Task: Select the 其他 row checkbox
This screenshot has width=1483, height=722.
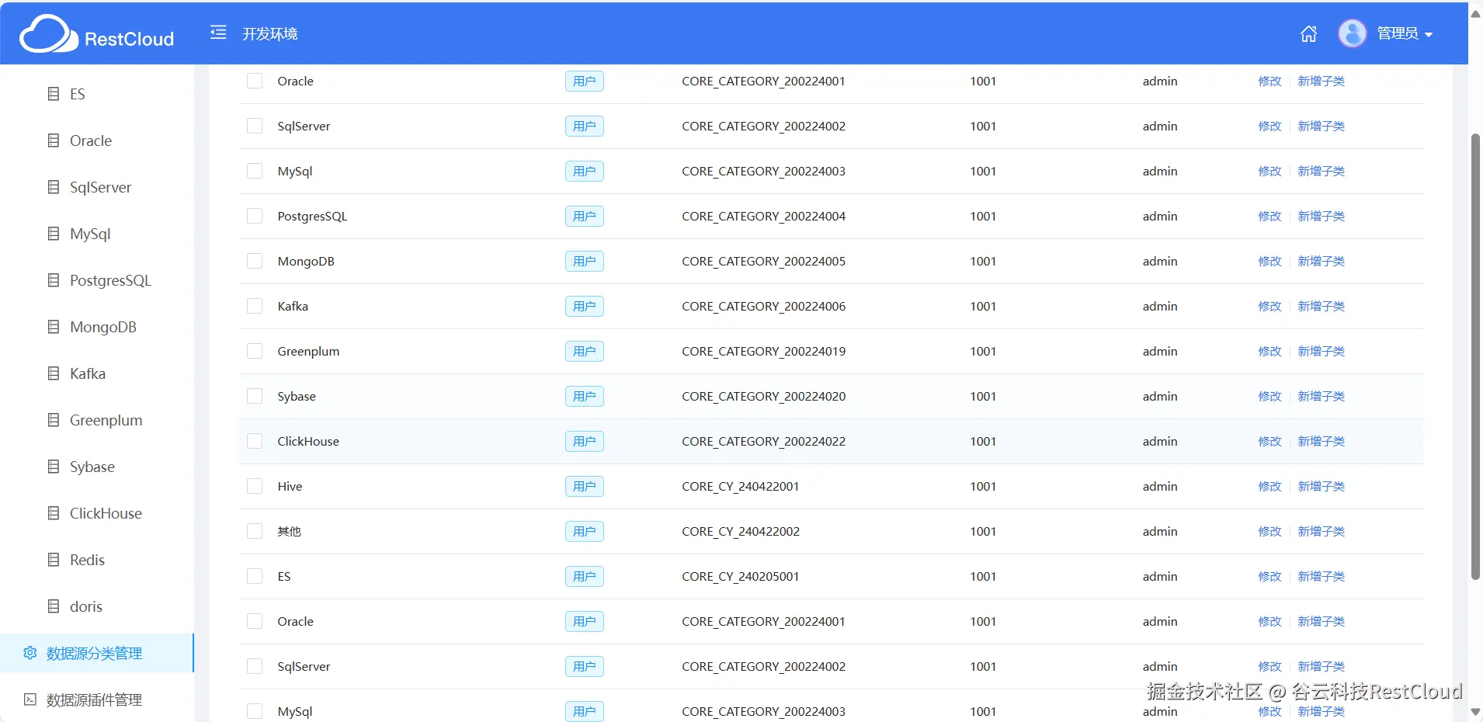Action: pyautogui.click(x=255, y=531)
